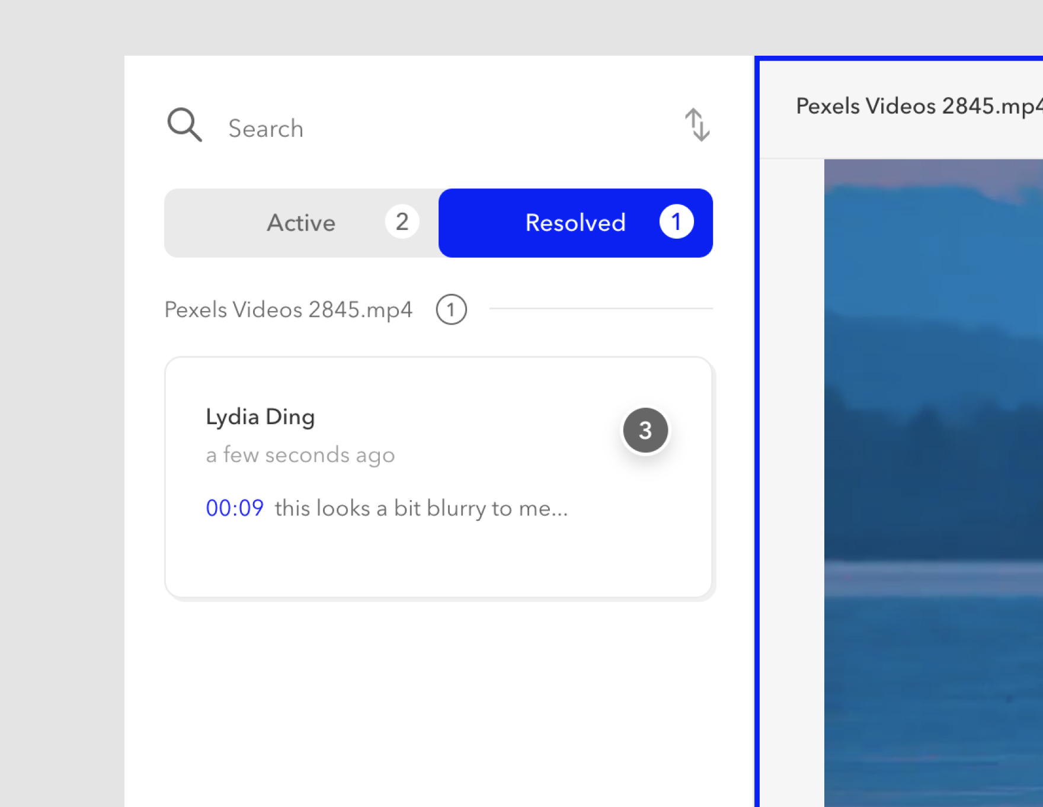
Task: Click the comment count circle next to filename
Action: click(x=451, y=309)
